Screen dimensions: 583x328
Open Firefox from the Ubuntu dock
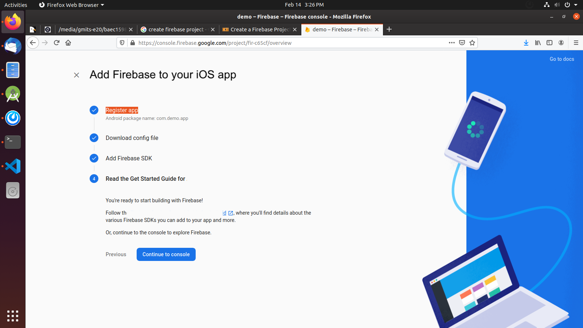pyautogui.click(x=13, y=22)
